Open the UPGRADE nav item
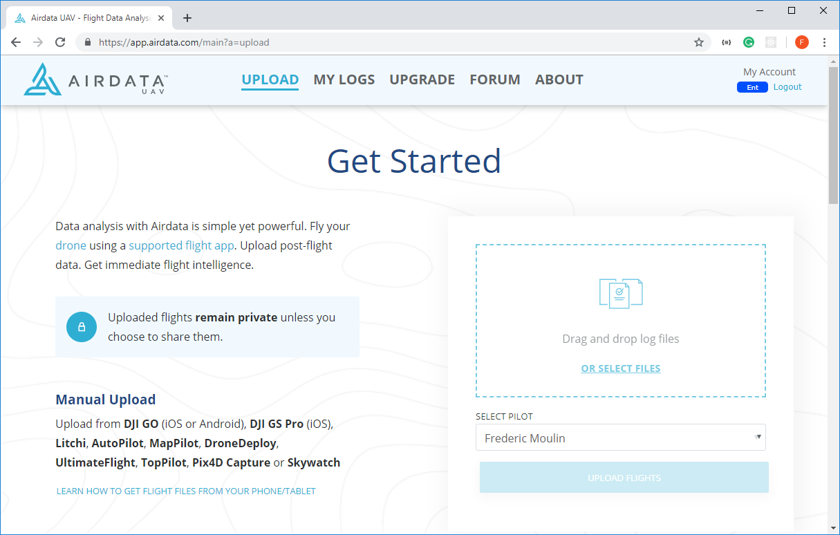This screenshot has height=535, width=840. click(x=422, y=79)
